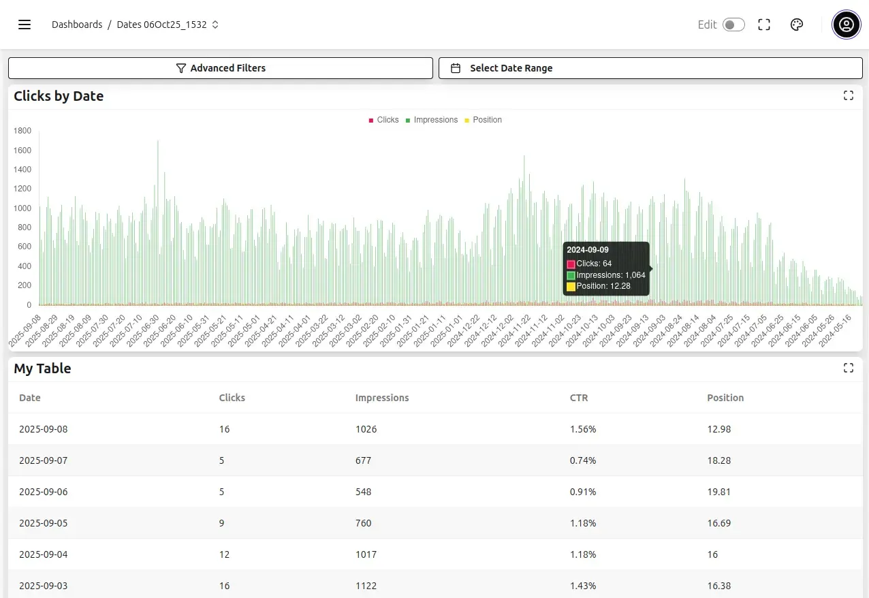This screenshot has height=598, width=869.
Task: Open the user profile avatar
Action: pos(846,25)
